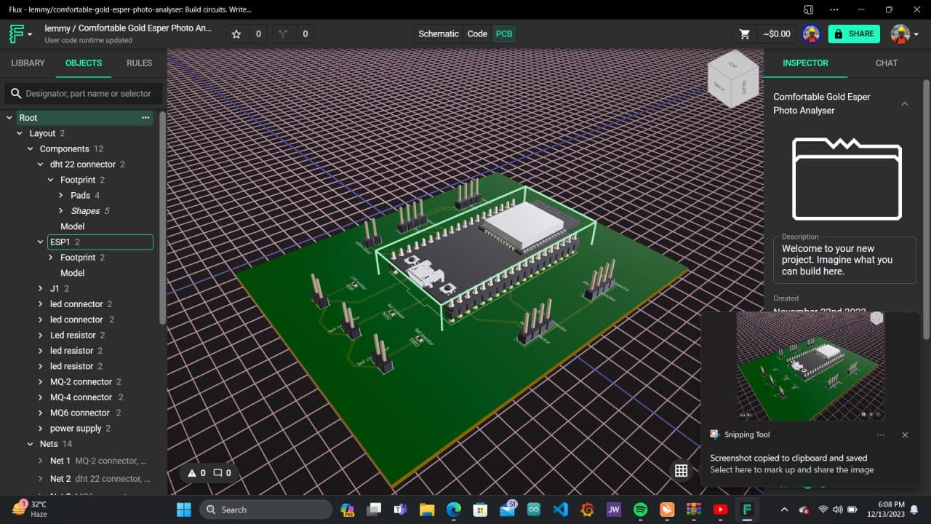
Task: Collapse the ESP1 tree node
Action: point(41,242)
